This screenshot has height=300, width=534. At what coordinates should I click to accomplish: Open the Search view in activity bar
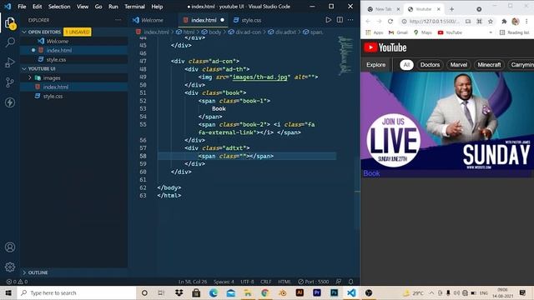click(x=10, y=42)
